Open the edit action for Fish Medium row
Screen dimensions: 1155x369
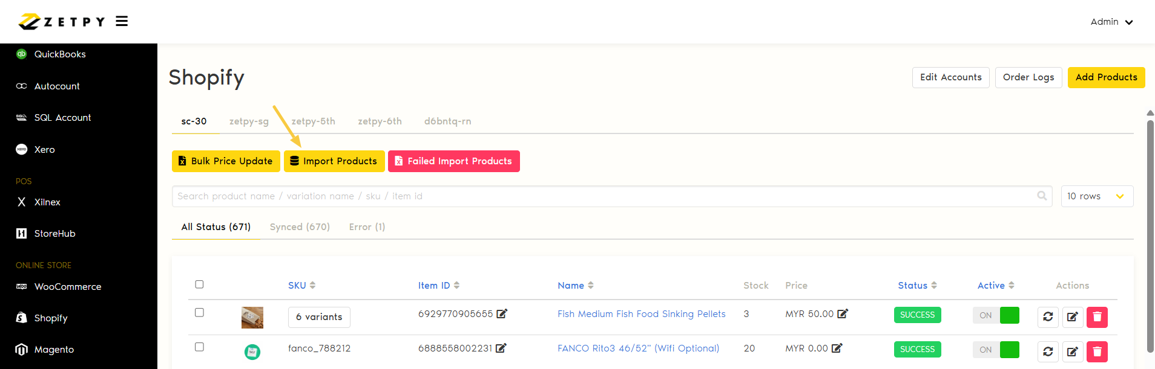[1072, 317]
